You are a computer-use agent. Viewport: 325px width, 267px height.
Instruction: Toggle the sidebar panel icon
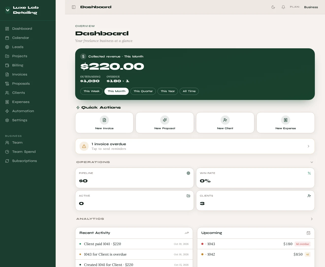coord(74,7)
